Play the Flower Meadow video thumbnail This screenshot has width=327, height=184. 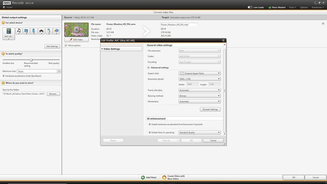(x=76, y=30)
